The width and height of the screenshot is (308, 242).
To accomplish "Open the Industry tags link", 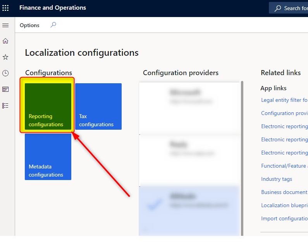I will [277, 179].
